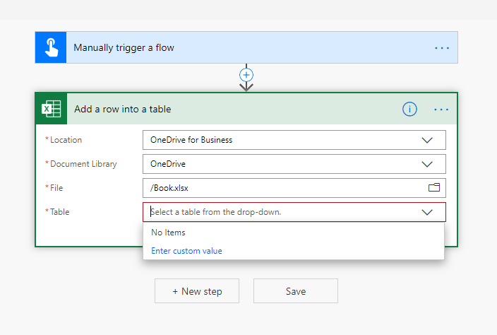Choose Enter custom value link
The width and height of the screenshot is (497, 335).
click(186, 251)
